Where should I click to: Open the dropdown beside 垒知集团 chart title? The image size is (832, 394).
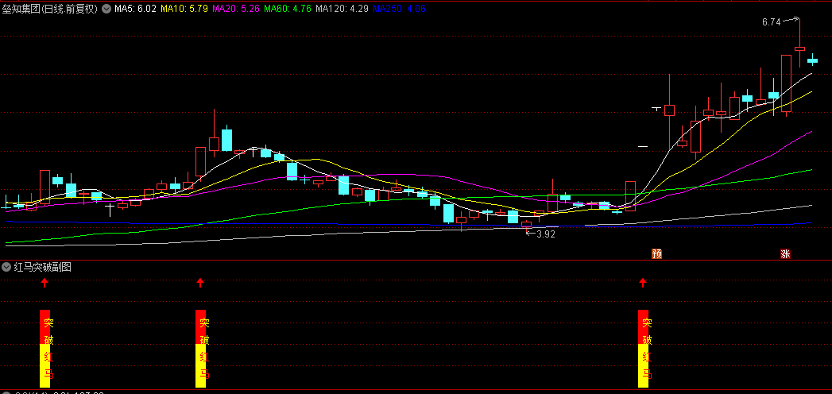tap(106, 9)
